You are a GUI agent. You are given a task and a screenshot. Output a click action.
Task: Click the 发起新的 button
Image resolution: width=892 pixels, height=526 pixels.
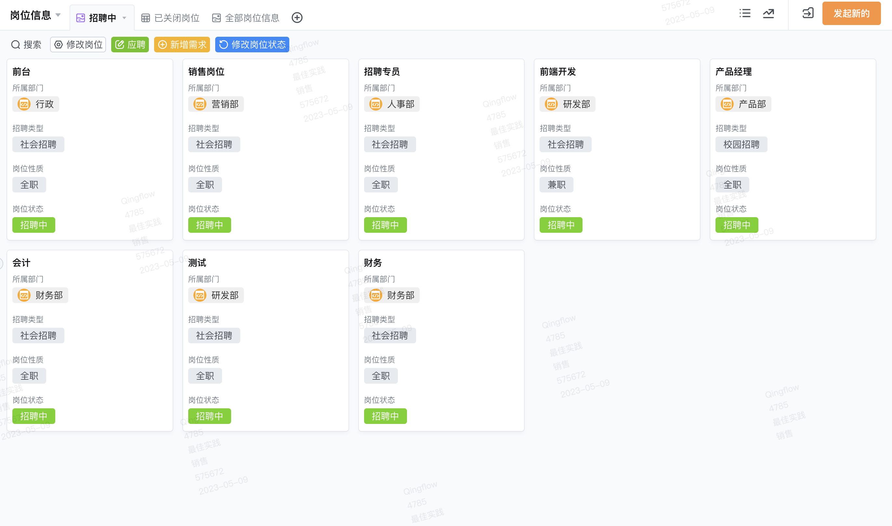(x=851, y=13)
